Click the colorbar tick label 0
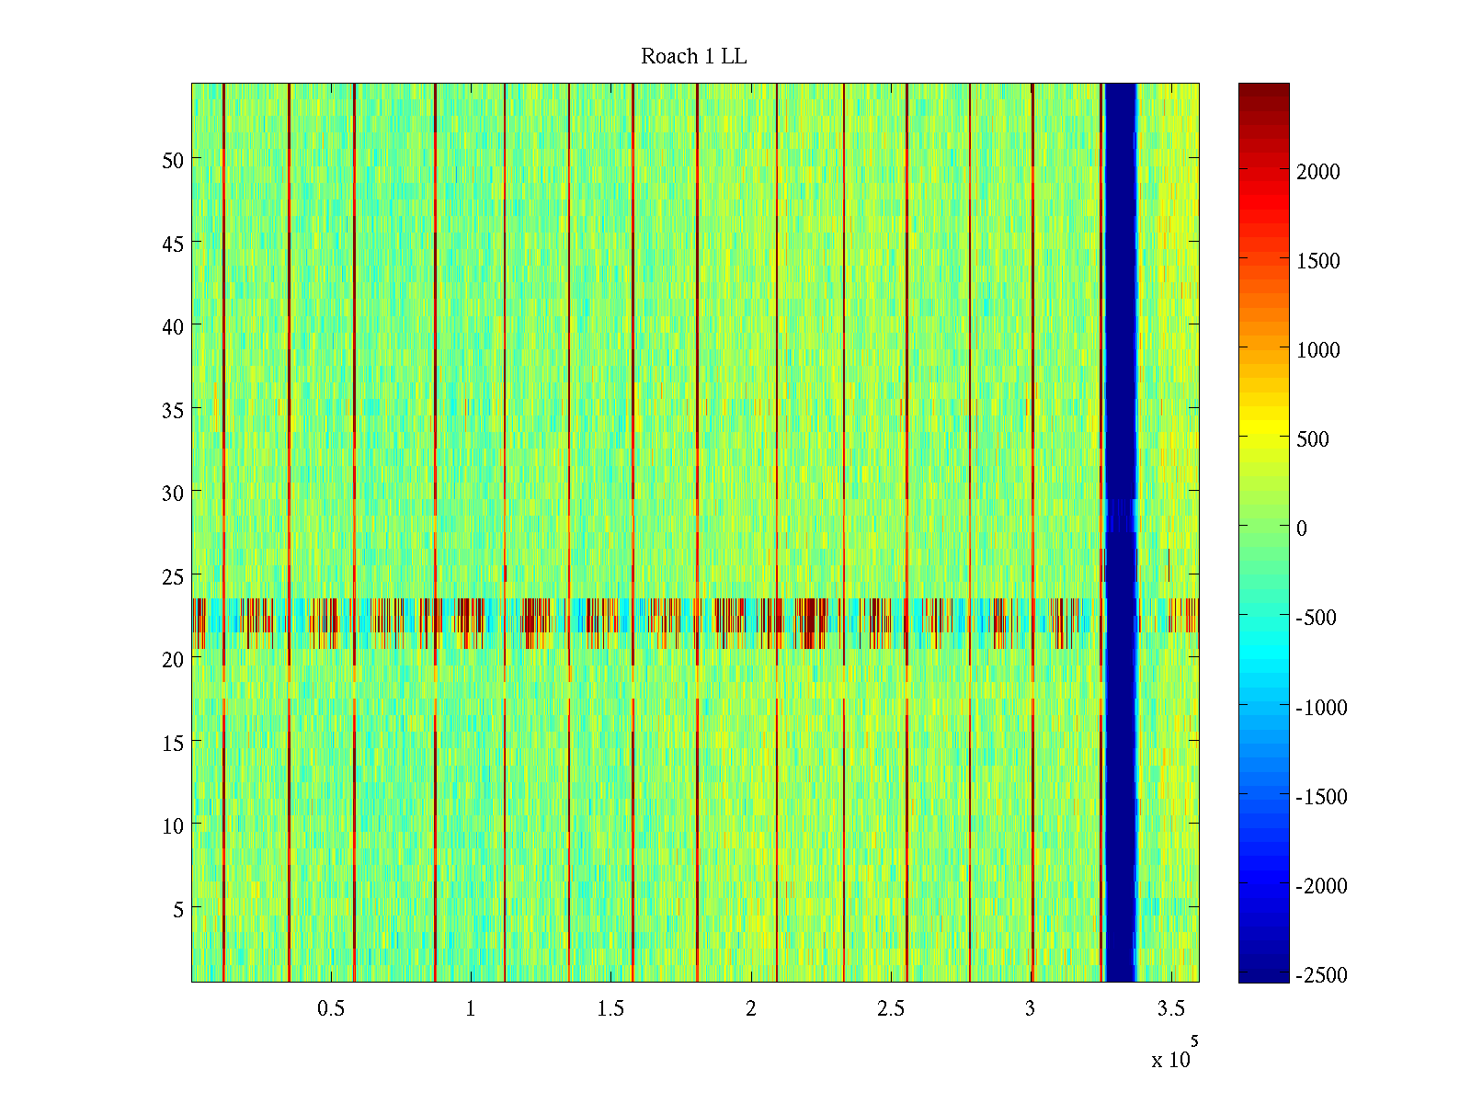 click(1301, 529)
